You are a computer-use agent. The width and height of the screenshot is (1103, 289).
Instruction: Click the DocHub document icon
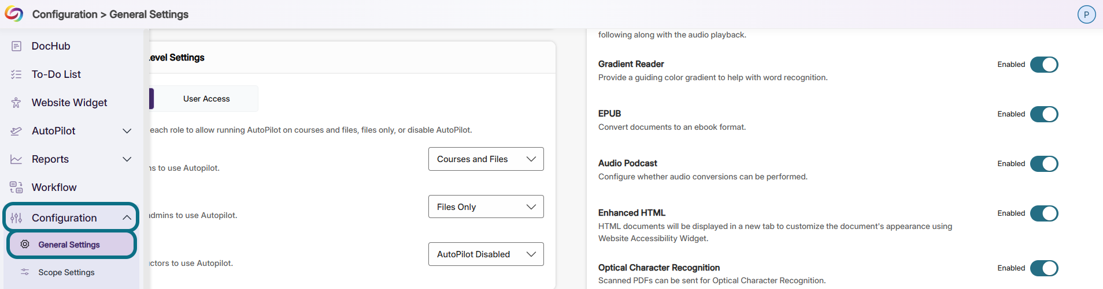pyautogui.click(x=16, y=46)
